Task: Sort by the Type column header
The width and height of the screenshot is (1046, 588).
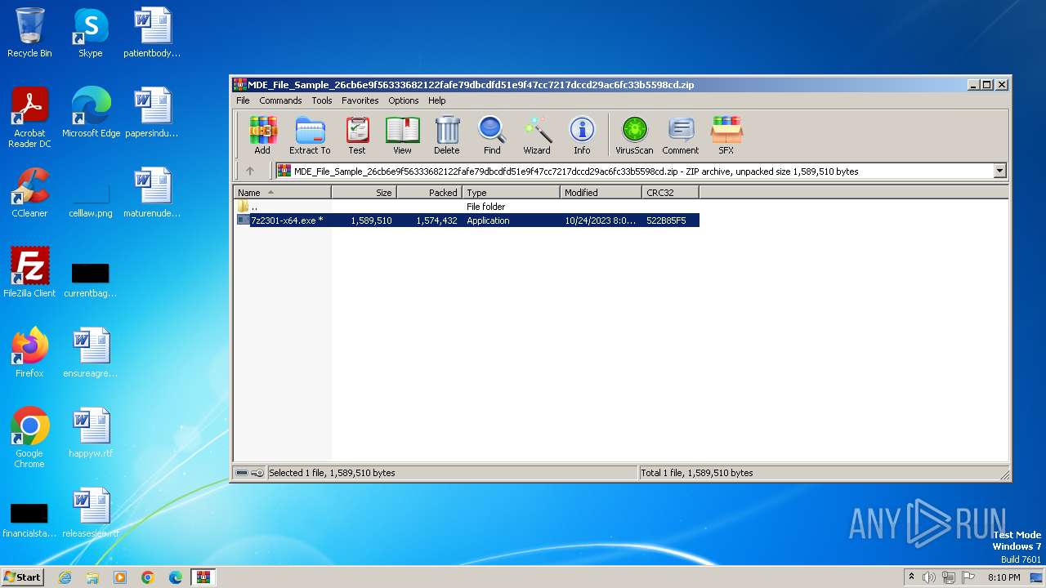Action: [x=512, y=193]
